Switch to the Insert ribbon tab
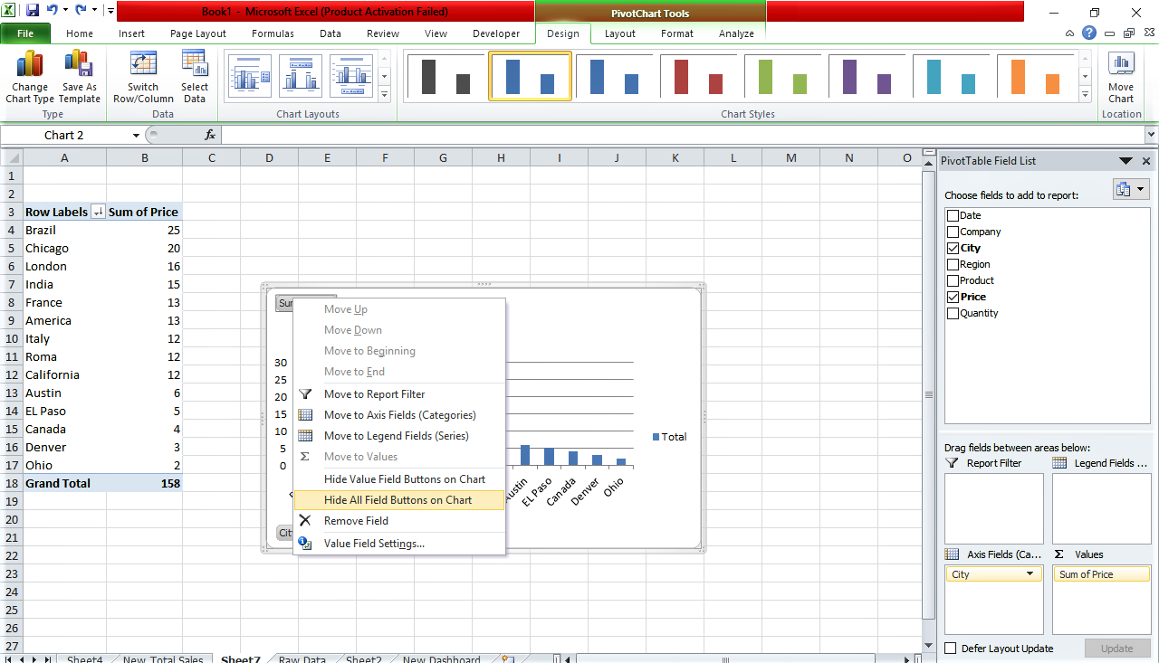Image resolution: width=1159 pixels, height=663 pixels. (131, 33)
